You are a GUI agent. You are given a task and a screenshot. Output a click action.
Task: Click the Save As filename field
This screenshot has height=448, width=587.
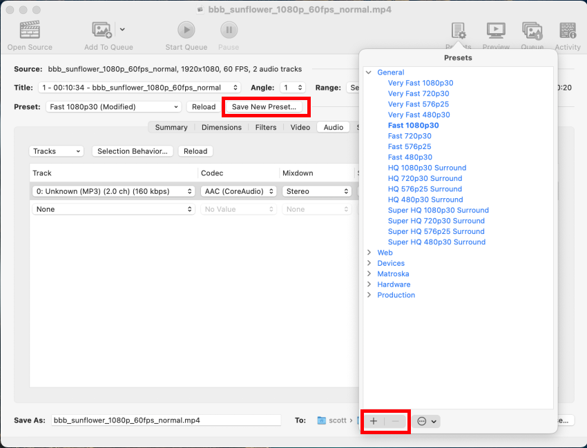[166, 420]
